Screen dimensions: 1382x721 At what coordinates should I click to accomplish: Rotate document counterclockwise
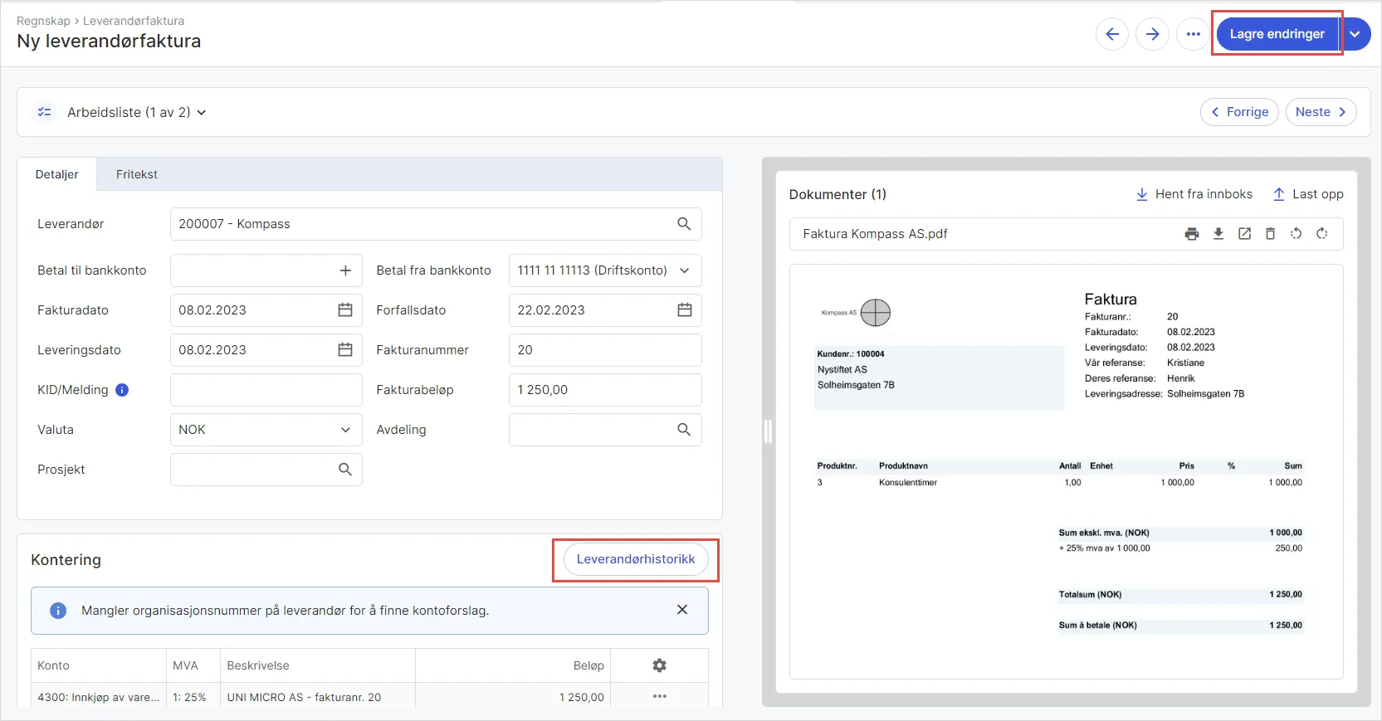click(x=1296, y=234)
